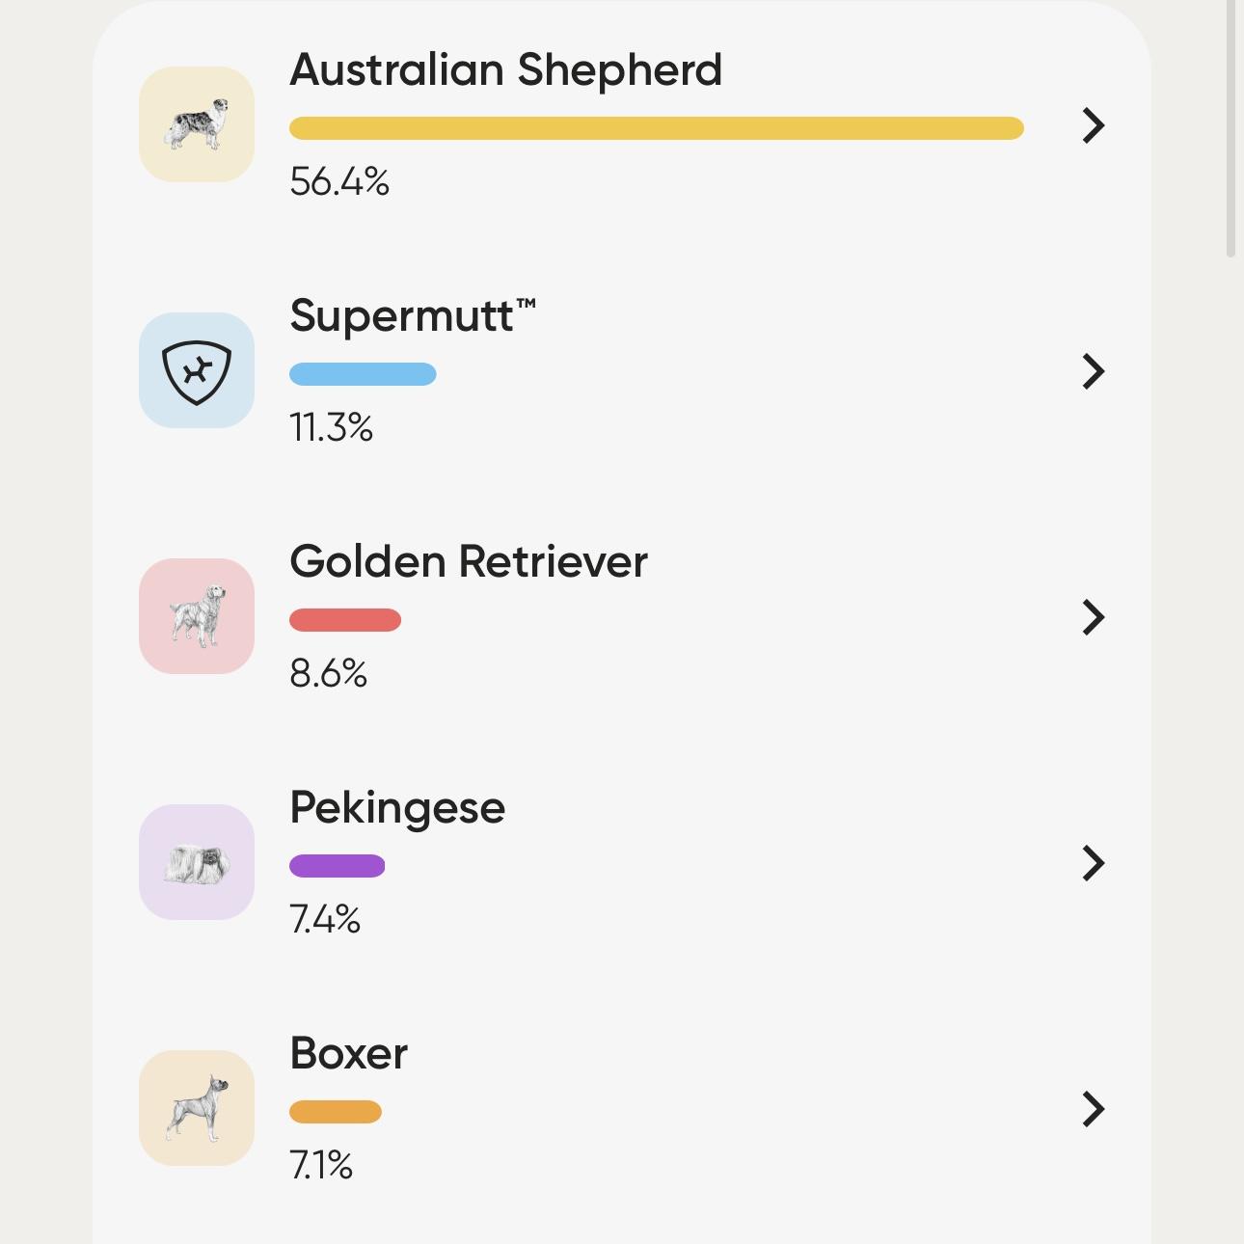
Task: Open the Boxer breed title
Action: [x=348, y=1053]
